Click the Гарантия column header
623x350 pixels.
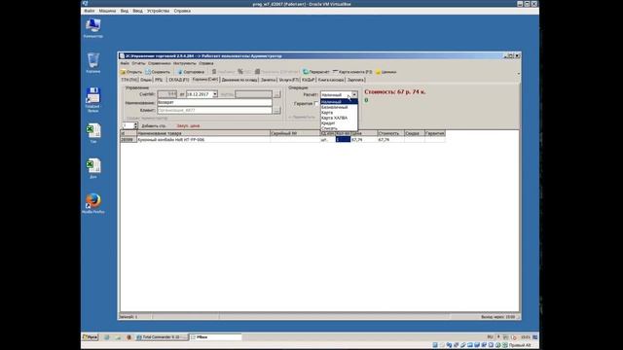[435, 133]
